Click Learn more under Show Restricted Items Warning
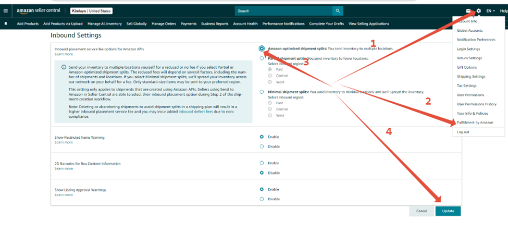Viewport: 508px width, 232px height. click(64, 142)
